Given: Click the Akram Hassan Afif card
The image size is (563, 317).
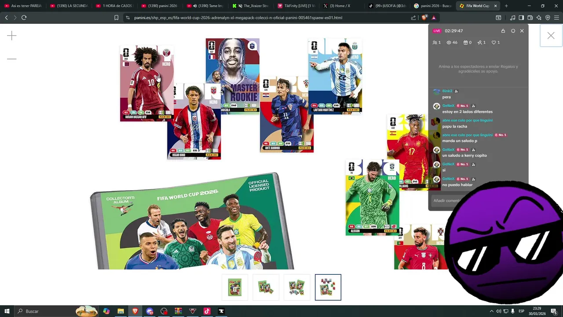Looking at the screenshot, I should click(146, 83).
